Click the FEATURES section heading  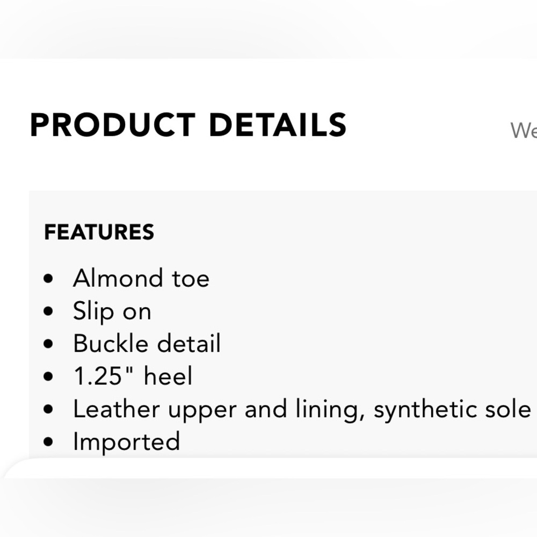(99, 232)
